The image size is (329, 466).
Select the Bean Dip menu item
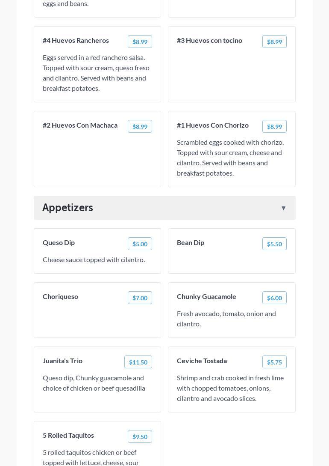point(191,242)
